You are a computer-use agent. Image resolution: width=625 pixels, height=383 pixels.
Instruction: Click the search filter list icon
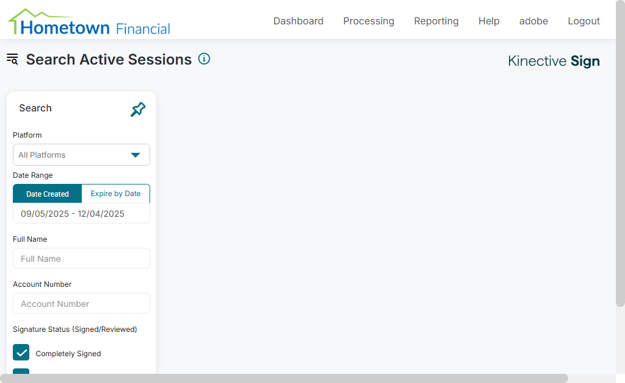click(x=12, y=59)
